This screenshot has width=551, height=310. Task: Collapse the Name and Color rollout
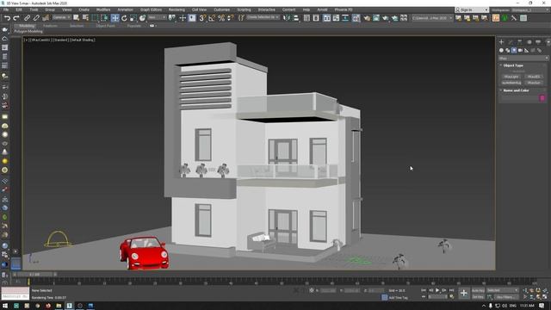point(516,90)
